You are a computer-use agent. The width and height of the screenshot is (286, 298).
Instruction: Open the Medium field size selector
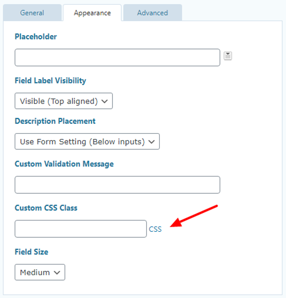tap(40, 272)
